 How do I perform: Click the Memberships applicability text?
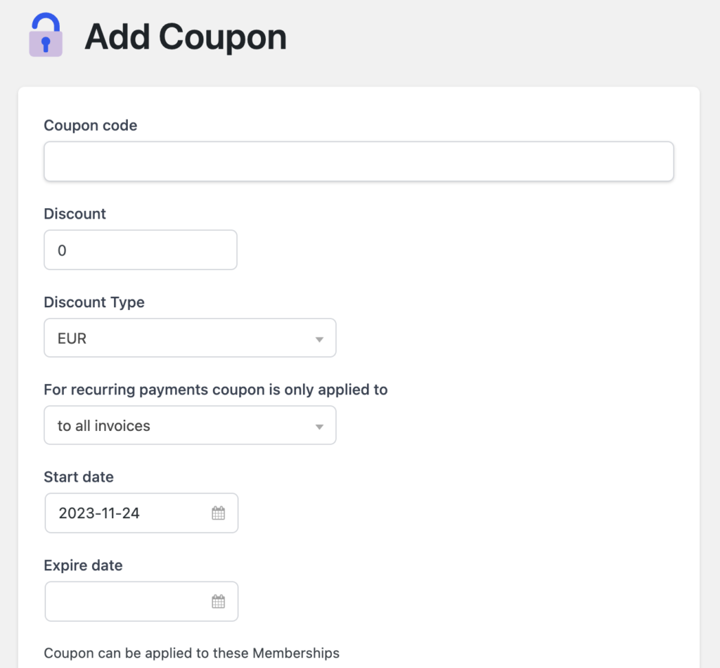pyautogui.click(x=192, y=653)
